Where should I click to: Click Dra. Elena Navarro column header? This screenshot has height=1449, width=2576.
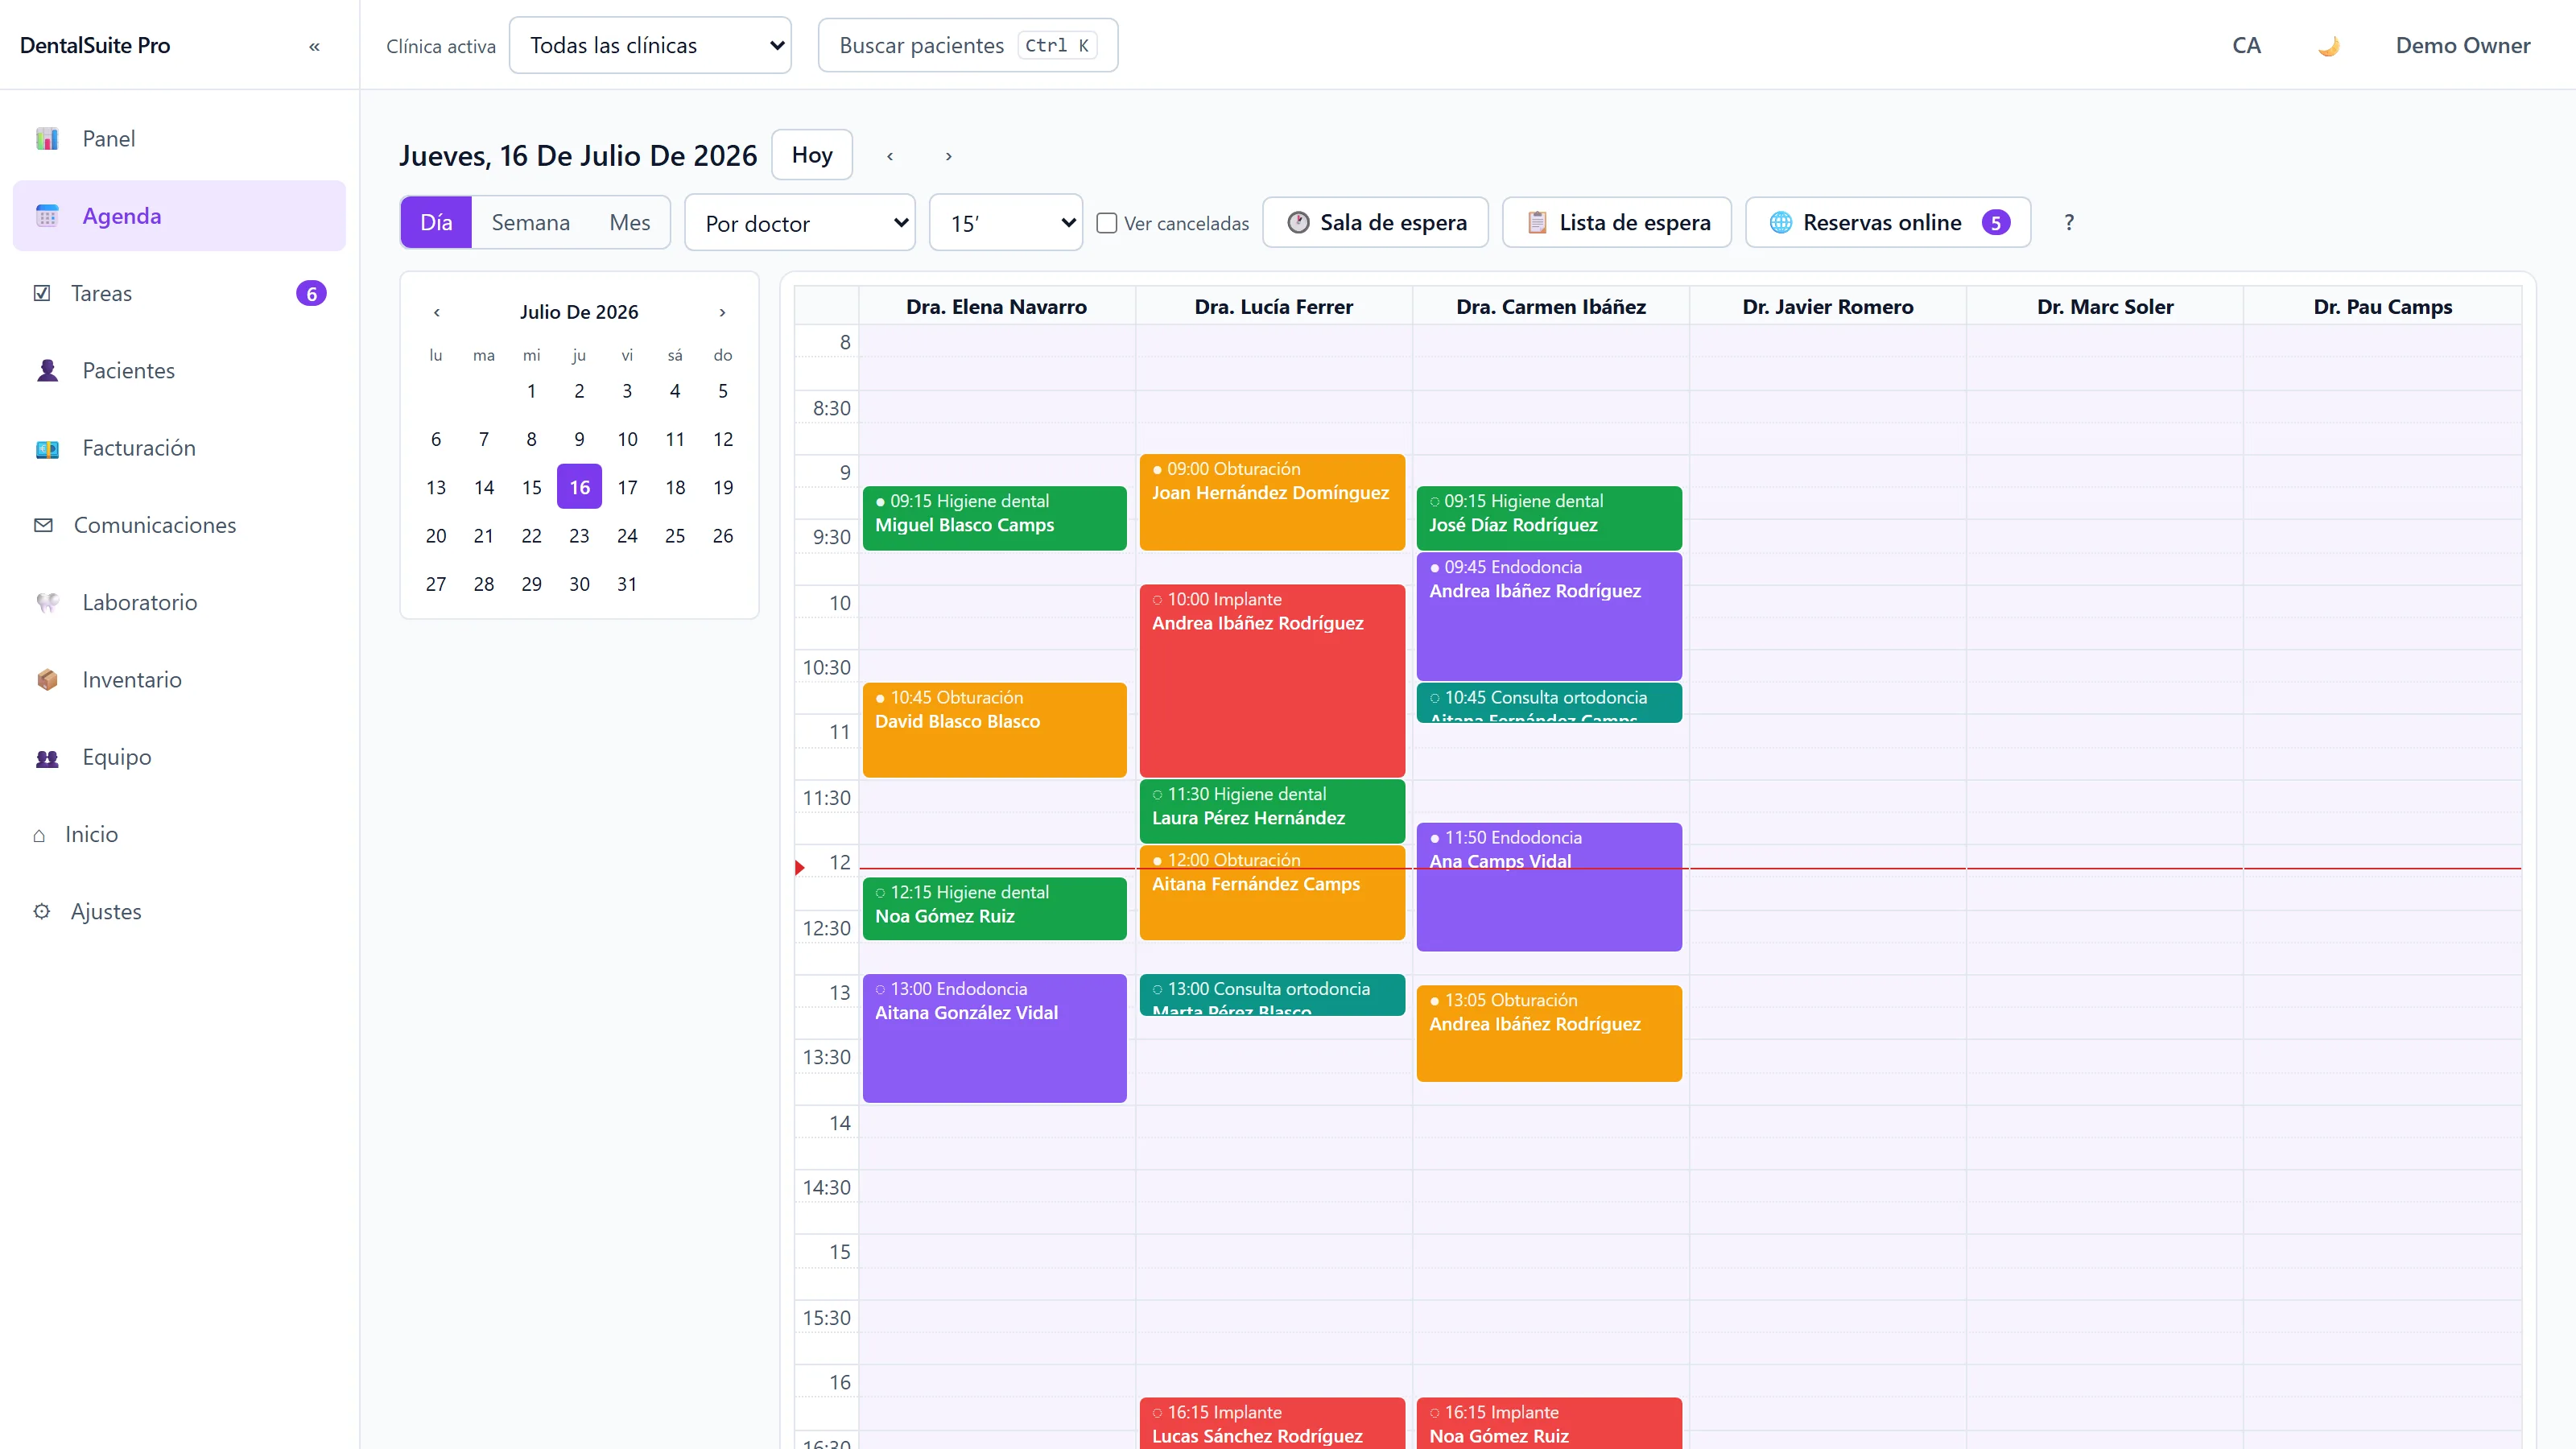coord(996,306)
